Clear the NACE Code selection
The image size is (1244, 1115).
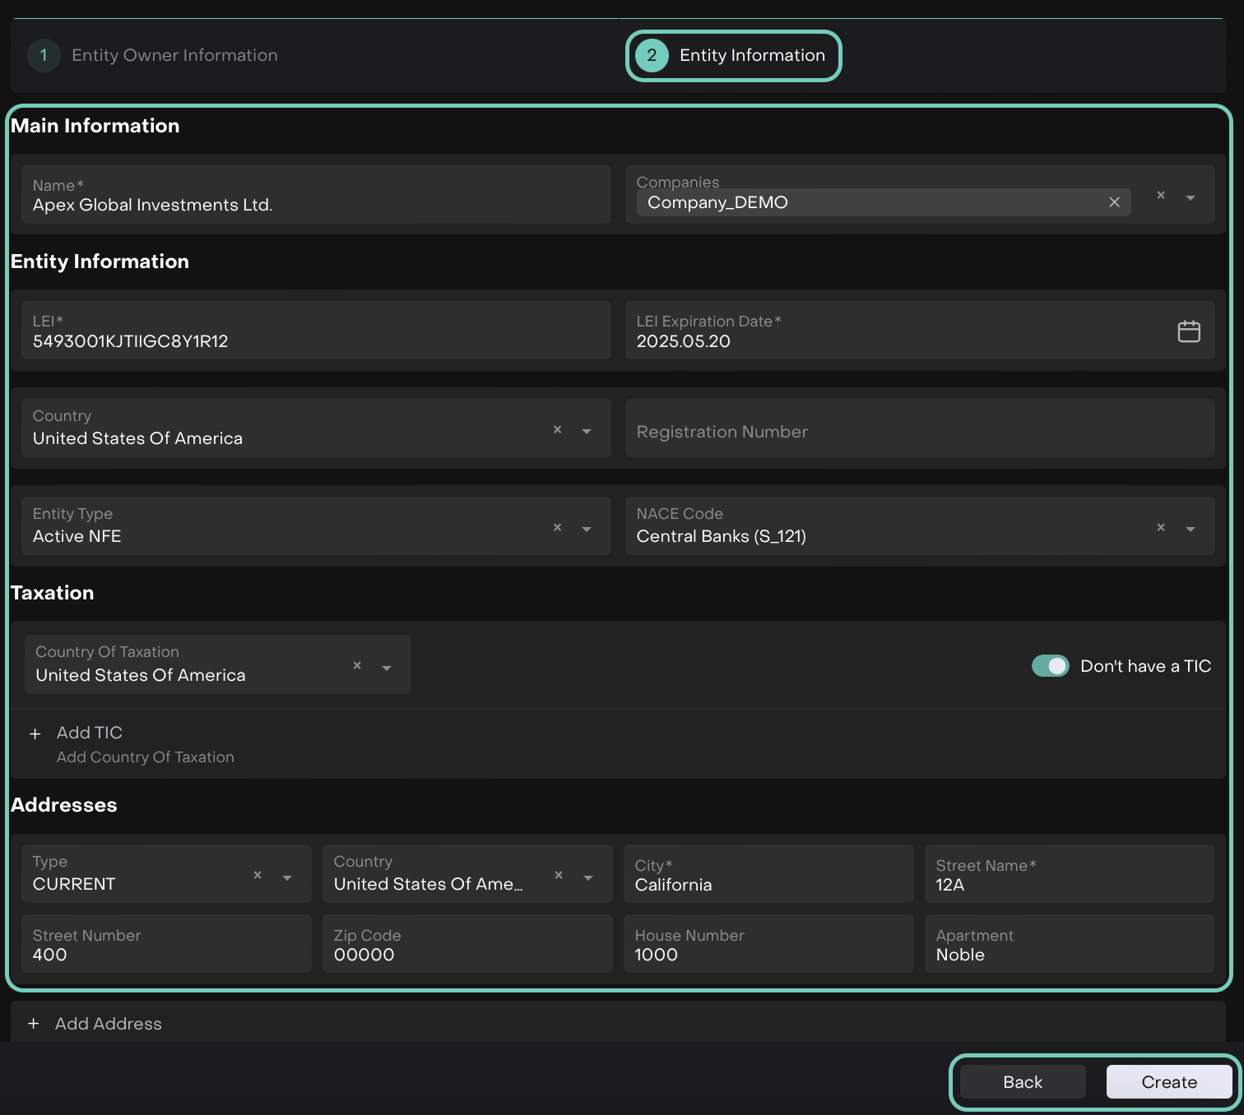pyautogui.click(x=1160, y=527)
